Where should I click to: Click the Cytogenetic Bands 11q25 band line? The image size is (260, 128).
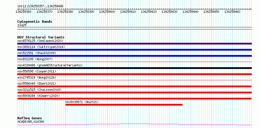(x=134, y=28)
